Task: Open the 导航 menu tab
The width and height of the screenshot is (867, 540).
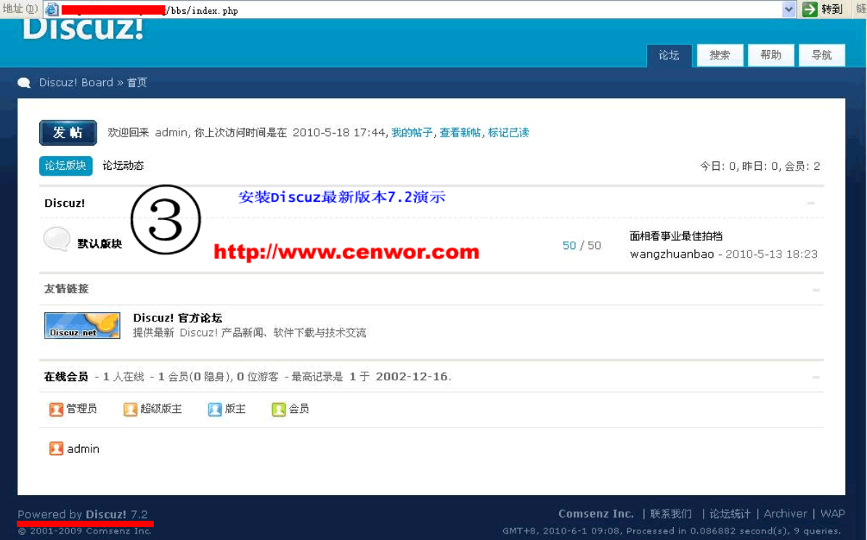Action: pos(822,55)
